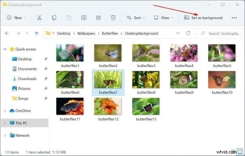Click Butterflies in the breadcrumb path
This screenshot has width=245, height=156.
[x=110, y=33]
